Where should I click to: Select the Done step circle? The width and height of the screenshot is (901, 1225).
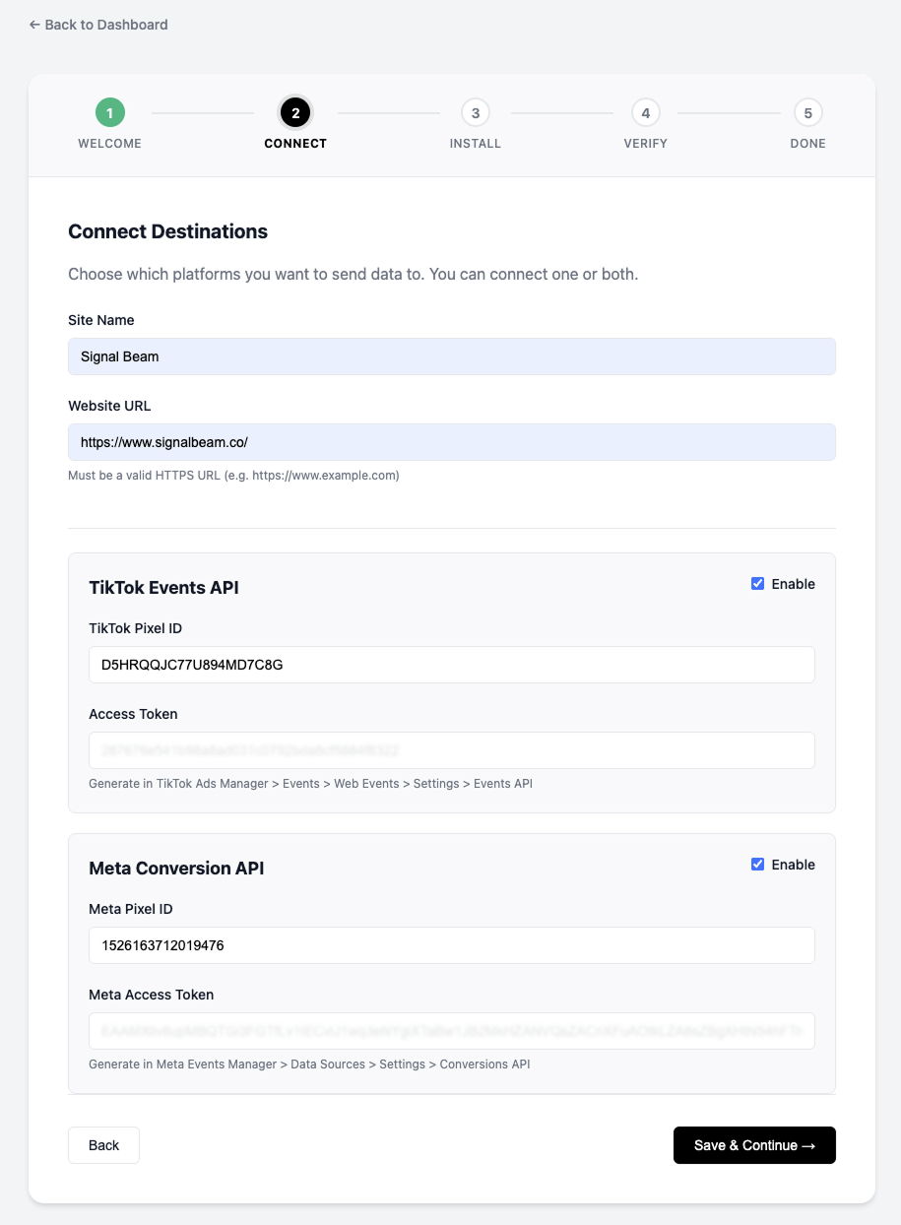[x=808, y=113]
